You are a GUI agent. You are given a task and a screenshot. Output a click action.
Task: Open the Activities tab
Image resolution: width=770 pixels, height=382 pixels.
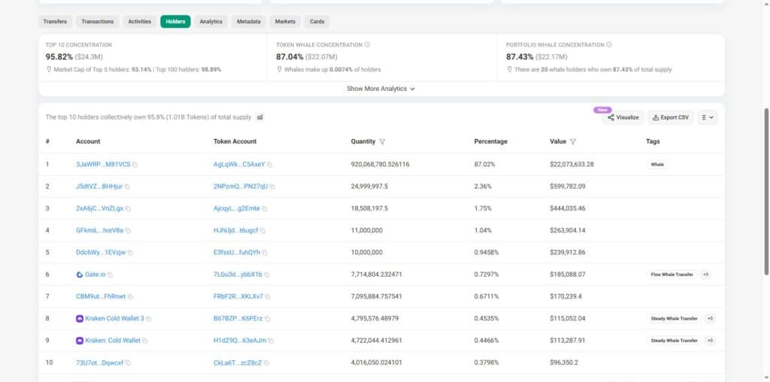(139, 22)
